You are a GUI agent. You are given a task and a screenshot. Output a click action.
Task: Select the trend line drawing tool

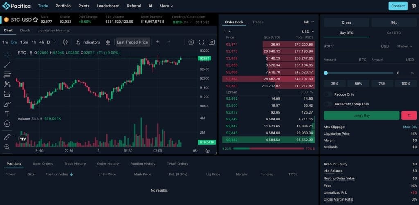click(7, 65)
